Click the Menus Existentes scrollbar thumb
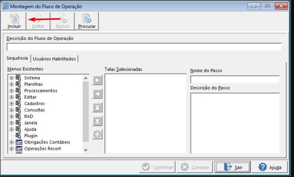This screenshot has height=177, width=294. coord(86,112)
